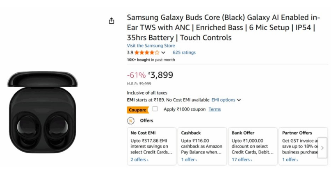Open the 17 offers link under Bank Offer
Image resolution: width=331 pixels, height=174 pixels.
pos(241,160)
